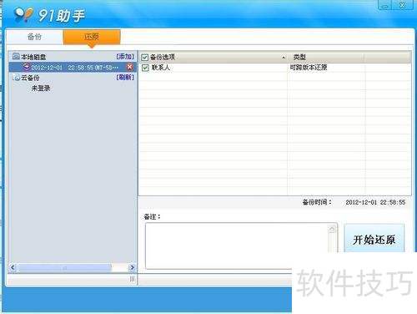Click the 未登录 entry under cloud backup
This screenshot has width=417, height=314.
click(x=41, y=89)
